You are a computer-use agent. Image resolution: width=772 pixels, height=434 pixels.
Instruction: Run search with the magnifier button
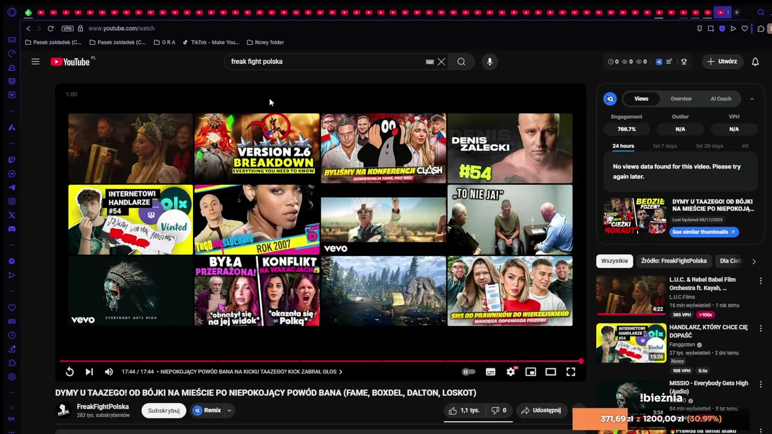click(461, 61)
